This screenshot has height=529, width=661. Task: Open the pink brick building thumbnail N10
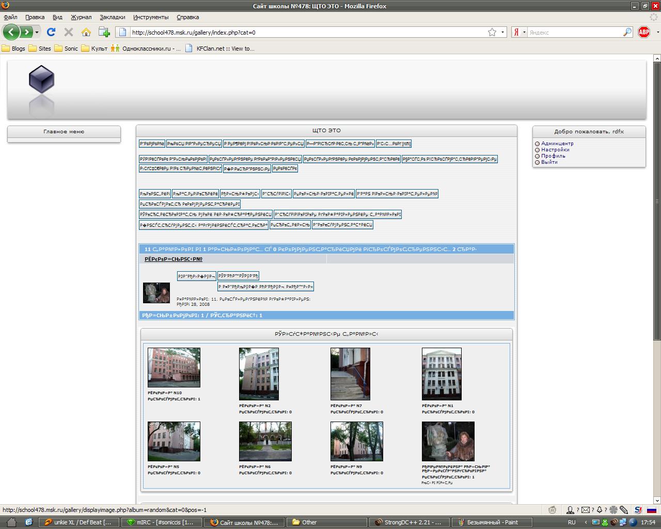174,367
